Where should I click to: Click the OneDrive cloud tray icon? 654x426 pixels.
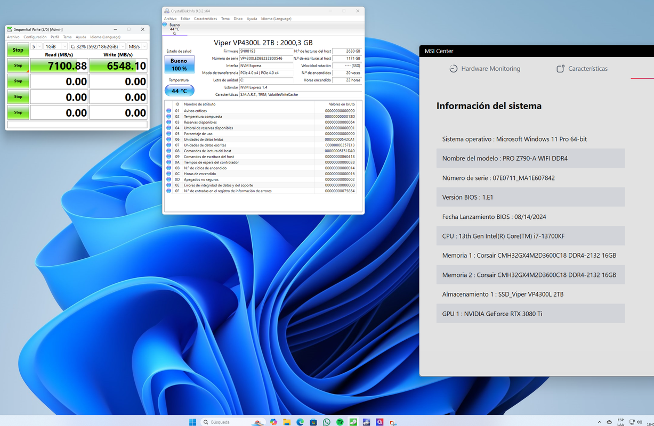tap(609, 422)
